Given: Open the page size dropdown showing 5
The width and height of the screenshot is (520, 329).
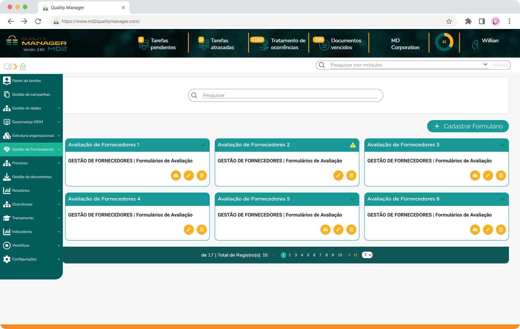Looking at the screenshot, I should click(x=367, y=255).
